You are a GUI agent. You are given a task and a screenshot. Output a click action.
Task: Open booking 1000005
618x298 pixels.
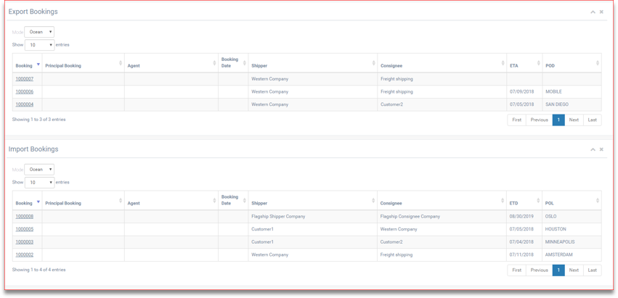[25, 229]
